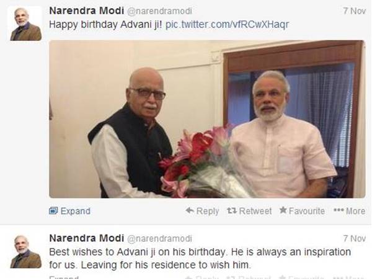Open the 7 Nov timestamp of first tweet
372x279 pixels.
point(354,11)
